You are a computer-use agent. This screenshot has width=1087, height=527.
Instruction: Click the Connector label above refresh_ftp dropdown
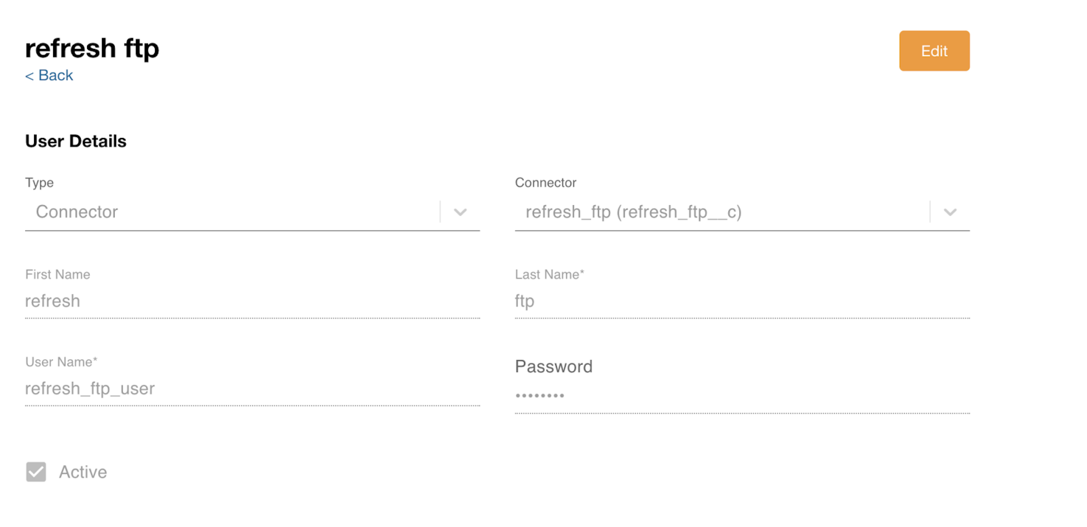coord(545,182)
